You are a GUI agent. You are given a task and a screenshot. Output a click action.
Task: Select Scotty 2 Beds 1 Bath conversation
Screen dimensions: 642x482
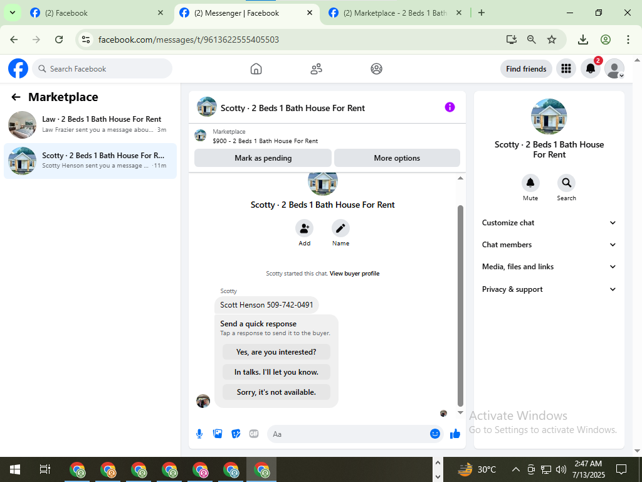[x=90, y=161]
